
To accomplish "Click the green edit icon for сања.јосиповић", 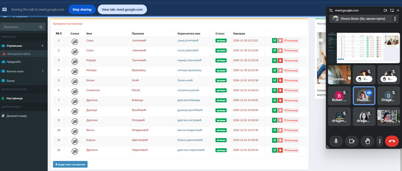I will coord(274,40).
